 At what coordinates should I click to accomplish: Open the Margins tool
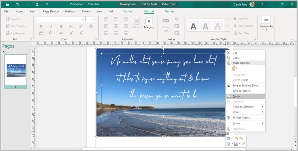(149, 23)
